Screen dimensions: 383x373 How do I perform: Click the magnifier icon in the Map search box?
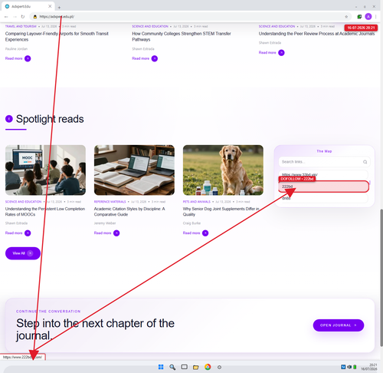click(x=365, y=162)
